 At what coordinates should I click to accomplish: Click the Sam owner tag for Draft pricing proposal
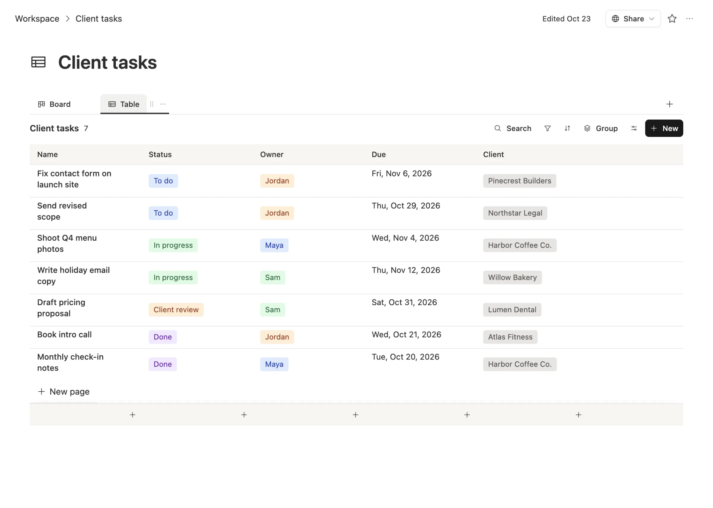coord(273,310)
